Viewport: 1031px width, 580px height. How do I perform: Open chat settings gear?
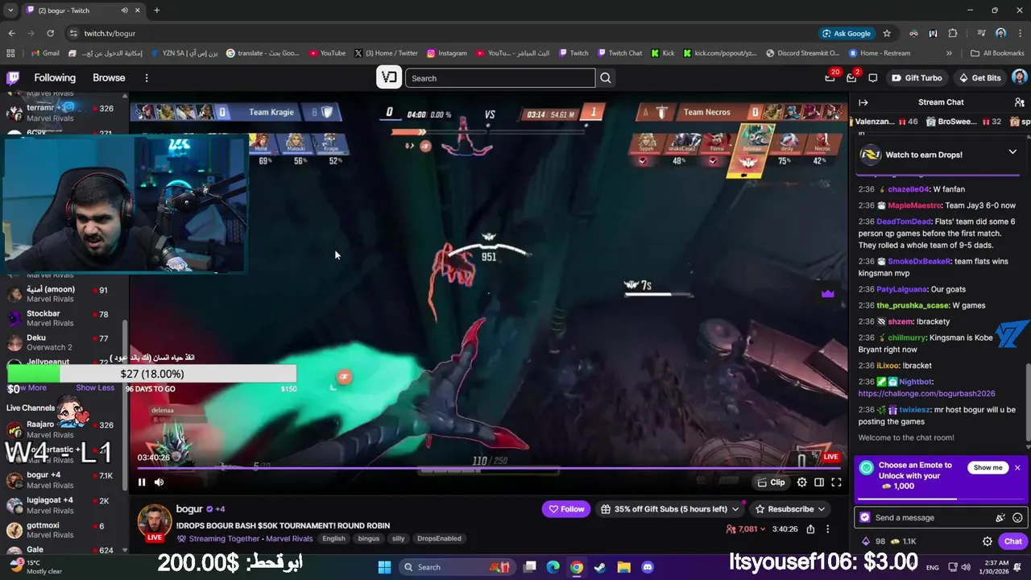pyautogui.click(x=988, y=541)
